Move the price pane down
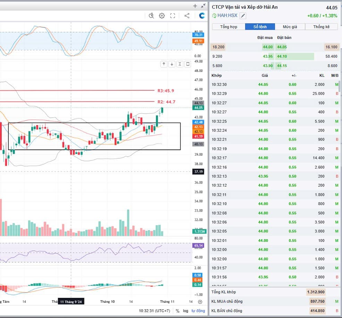This screenshot has width=342, height=318. [x=172, y=64]
